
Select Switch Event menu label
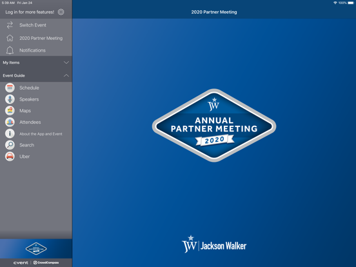(33, 25)
